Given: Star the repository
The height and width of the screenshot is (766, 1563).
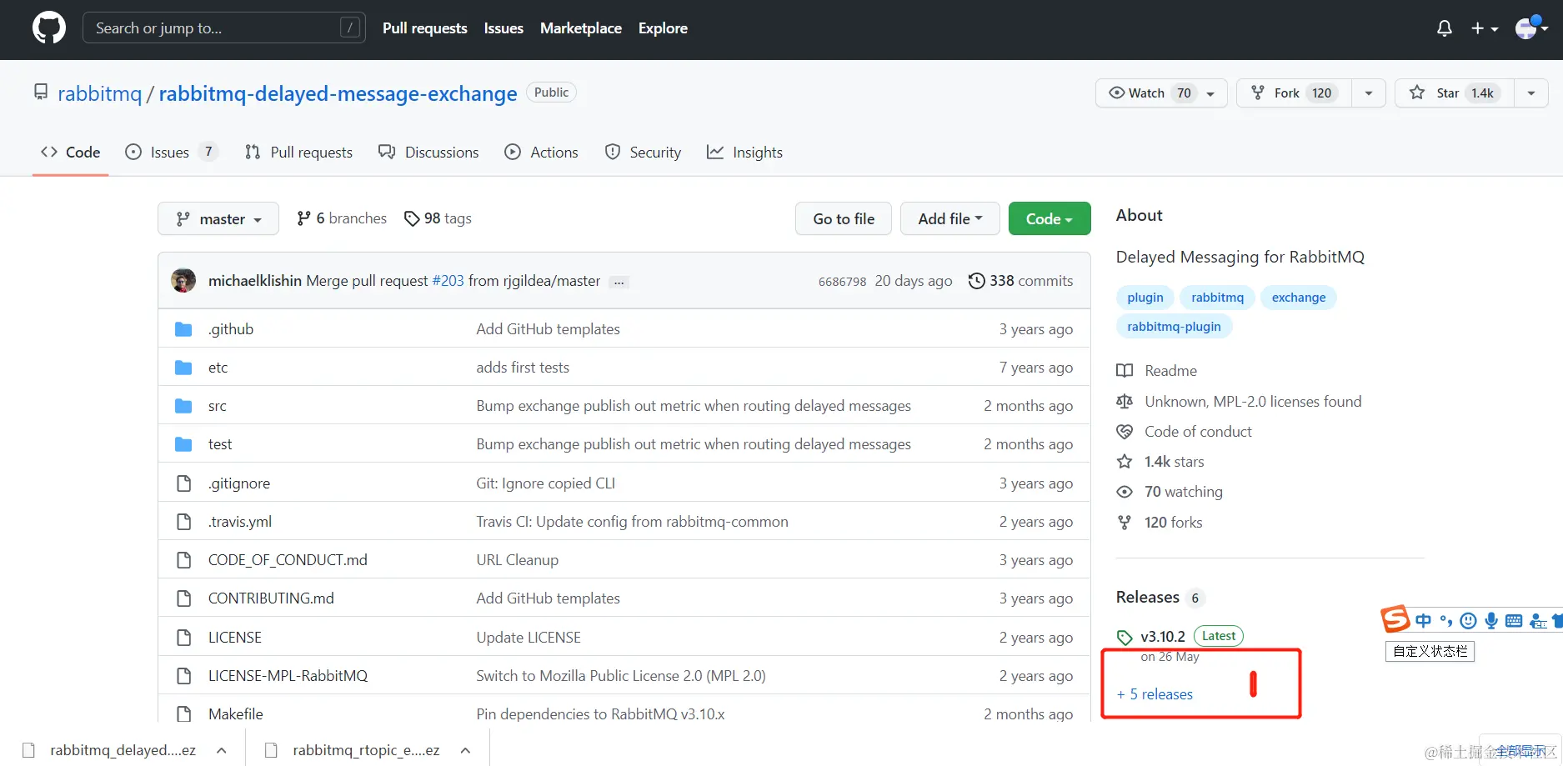Looking at the screenshot, I should [1455, 93].
